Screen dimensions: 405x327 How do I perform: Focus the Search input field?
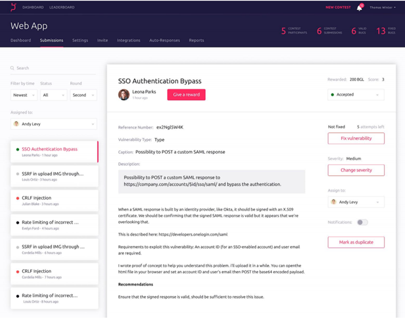pyautogui.click(x=53, y=68)
